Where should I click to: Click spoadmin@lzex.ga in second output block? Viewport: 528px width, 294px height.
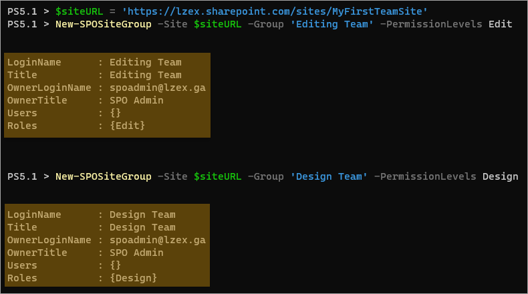[x=158, y=240]
